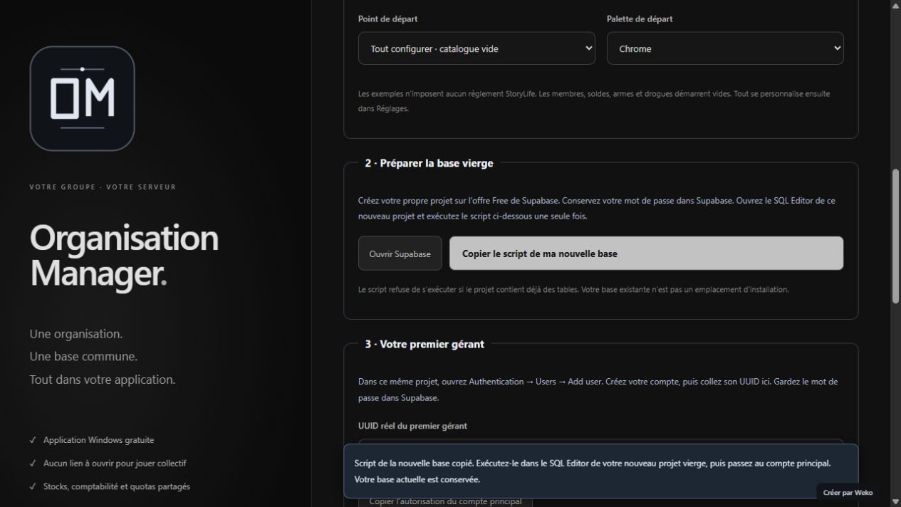Open the Point de départ dropdown
This screenshot has height=507, width=901.
[476, 48]
